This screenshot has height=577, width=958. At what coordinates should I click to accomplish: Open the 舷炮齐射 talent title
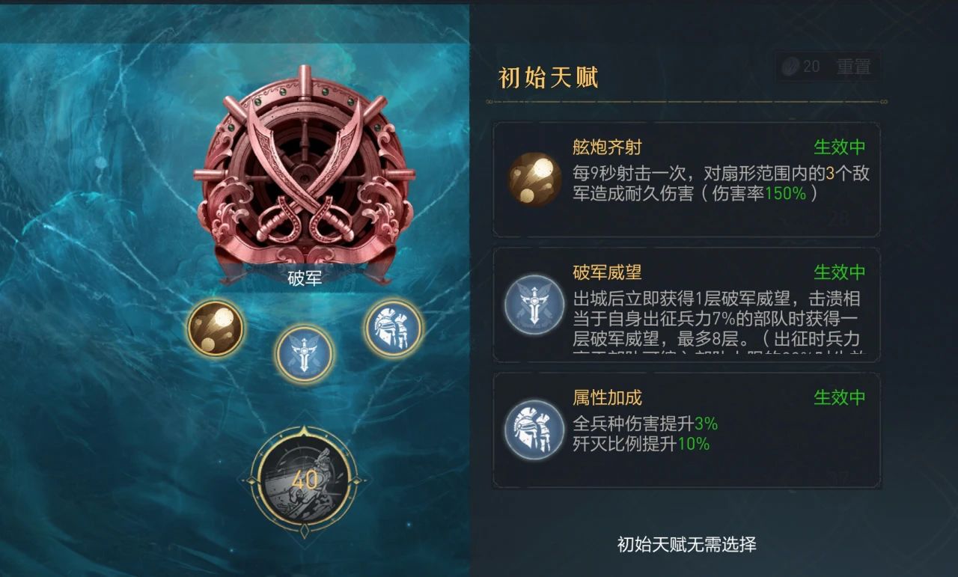point(607,147)
